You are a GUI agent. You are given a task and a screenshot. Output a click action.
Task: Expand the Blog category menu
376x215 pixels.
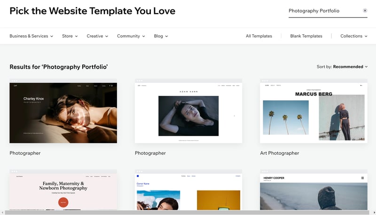coord(161,36)
